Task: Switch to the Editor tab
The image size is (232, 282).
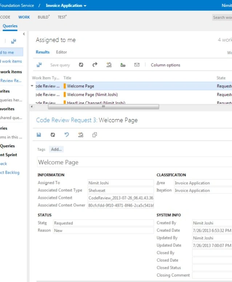Action: point(61,52)
